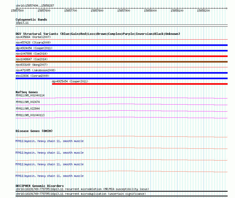Viewport: 235px width, 198px height.
Task: Click the blue gain bar under nsv457428
Action: coord(121,45)
